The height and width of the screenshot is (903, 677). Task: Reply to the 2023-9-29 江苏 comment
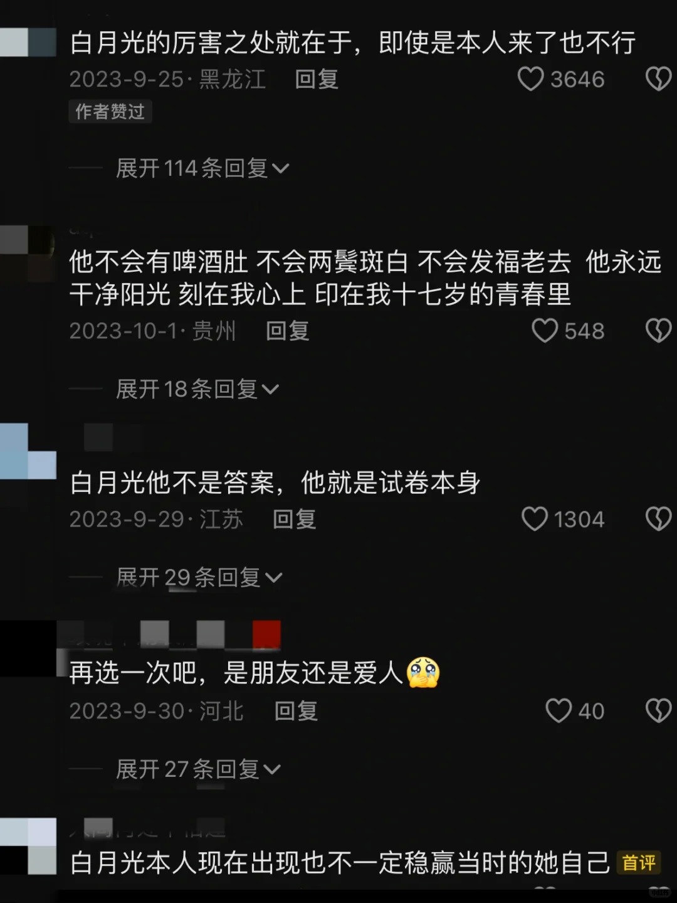point(295,519)
